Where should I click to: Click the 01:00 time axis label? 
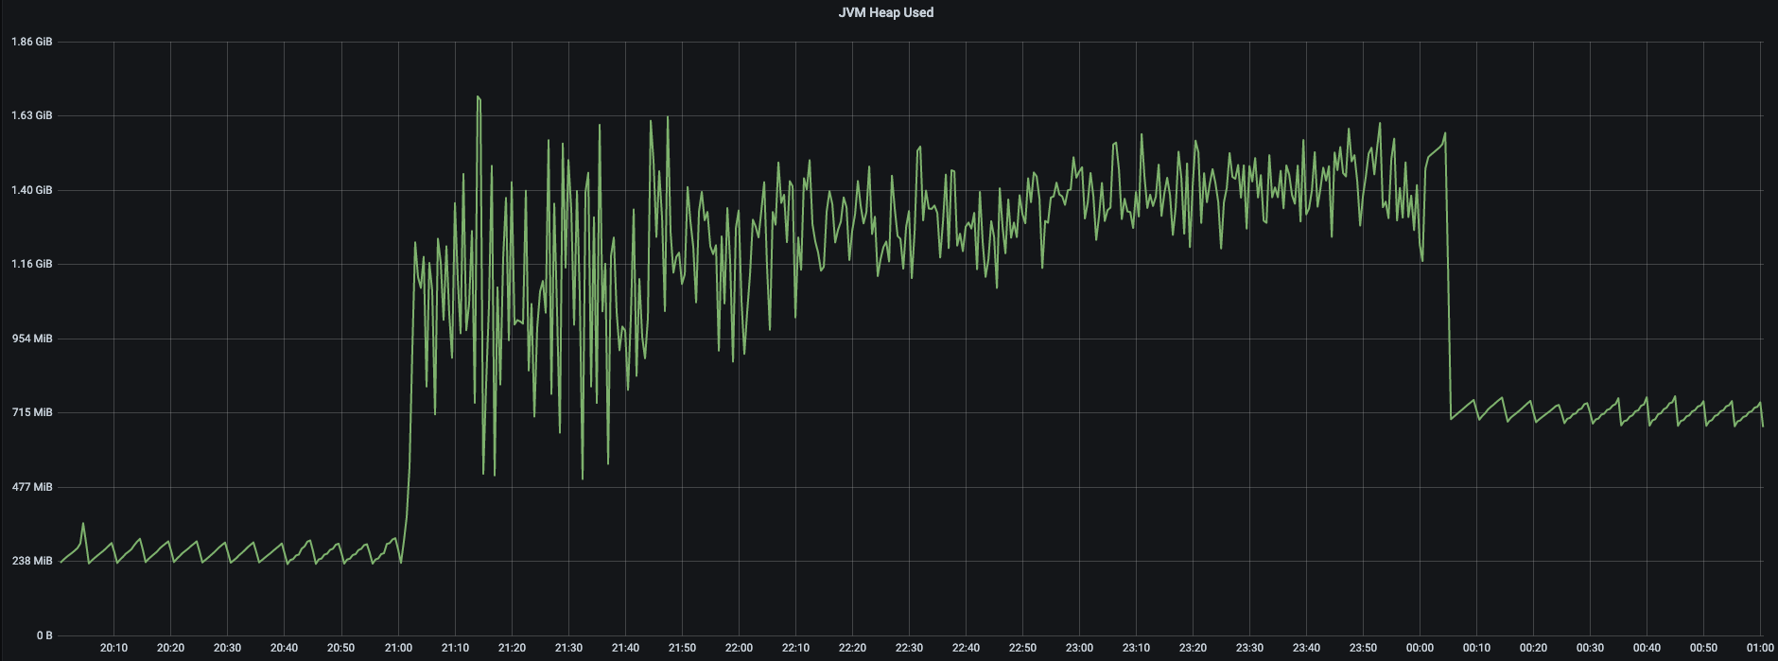pos(1760,648)
